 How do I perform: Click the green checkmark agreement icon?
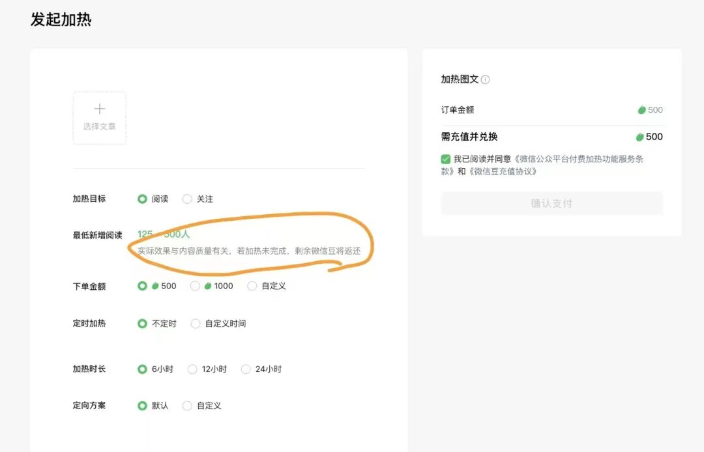click(446, 158)
